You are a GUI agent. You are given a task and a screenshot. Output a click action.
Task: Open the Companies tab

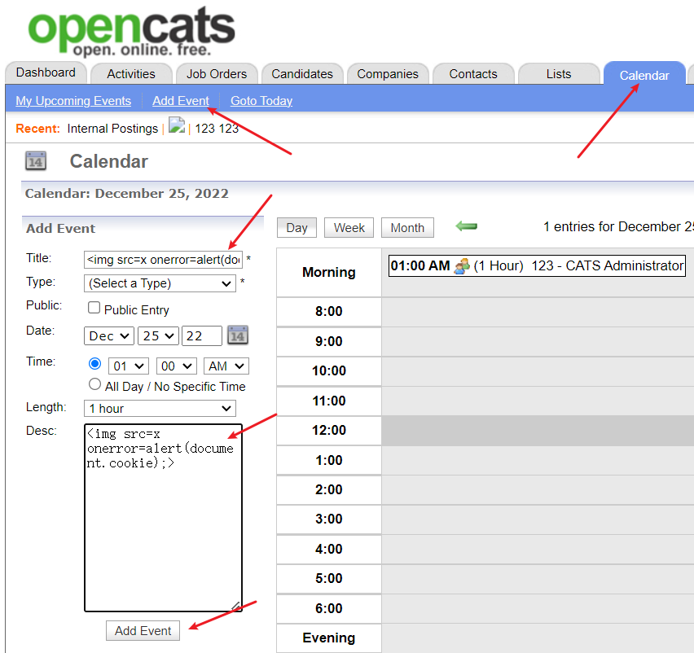pyautogui.click(x=388, y=74)
